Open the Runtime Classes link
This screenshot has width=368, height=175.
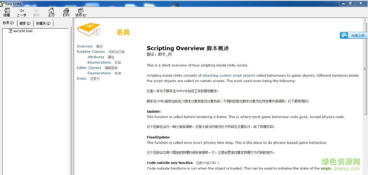click(x=91, y=52)
